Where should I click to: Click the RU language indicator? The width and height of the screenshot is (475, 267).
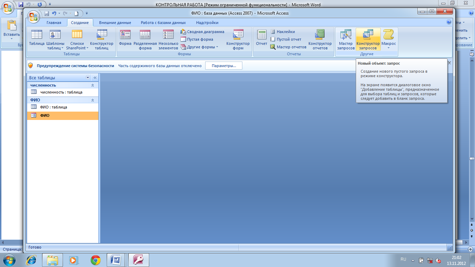tap(403, 259)
